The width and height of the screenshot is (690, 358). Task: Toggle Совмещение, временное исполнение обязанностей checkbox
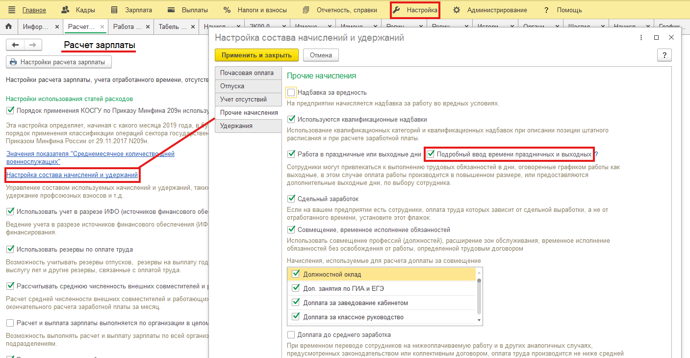pos(292,230)
